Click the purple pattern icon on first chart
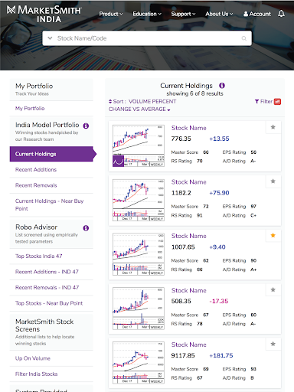This screenshot has width=294, height=392. point(118,161)
